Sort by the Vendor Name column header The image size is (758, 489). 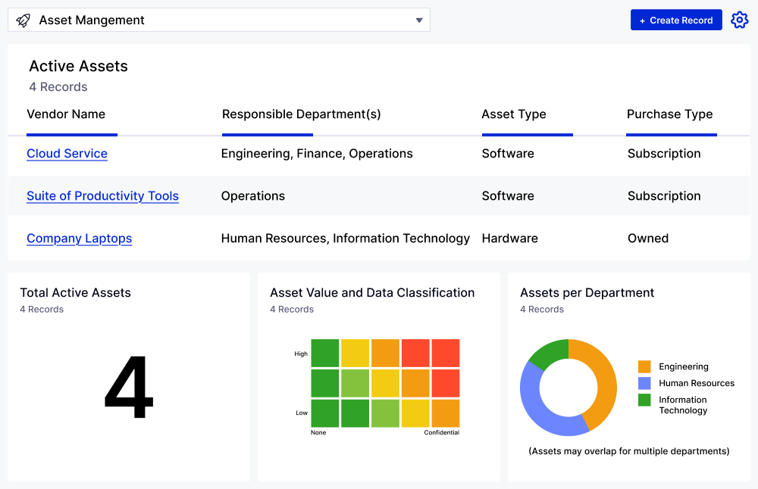click(66, 114)
